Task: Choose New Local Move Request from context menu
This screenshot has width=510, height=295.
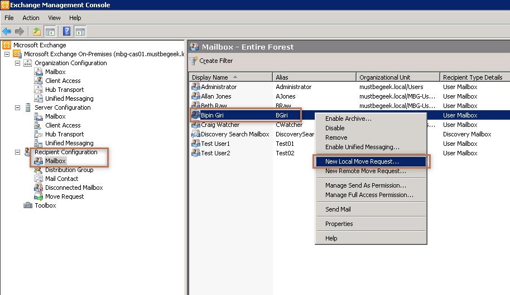Action: pos(371,161)
